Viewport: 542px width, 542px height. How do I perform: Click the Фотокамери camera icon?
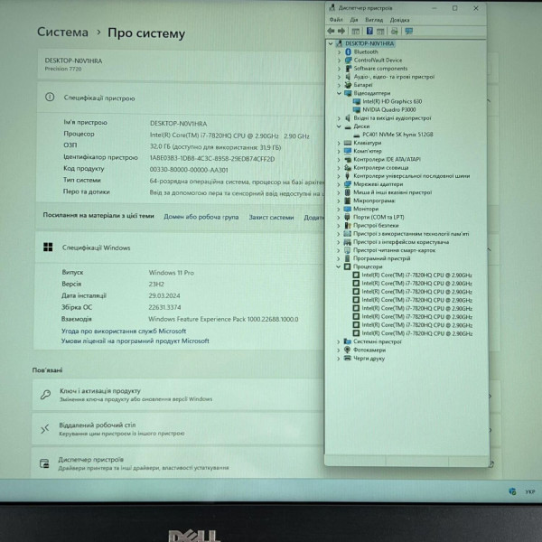coord(347,350)
